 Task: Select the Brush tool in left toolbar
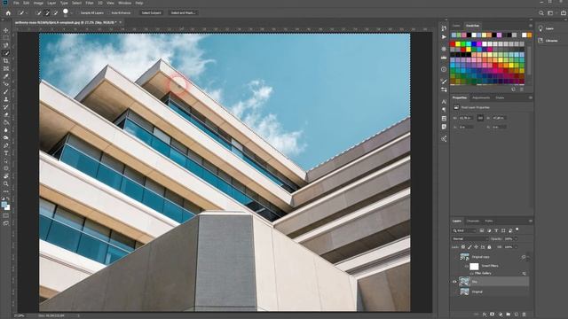coord(6,91)
